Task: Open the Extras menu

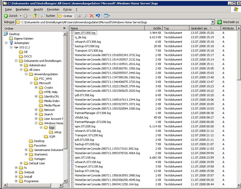Action: tap(68, 9)
